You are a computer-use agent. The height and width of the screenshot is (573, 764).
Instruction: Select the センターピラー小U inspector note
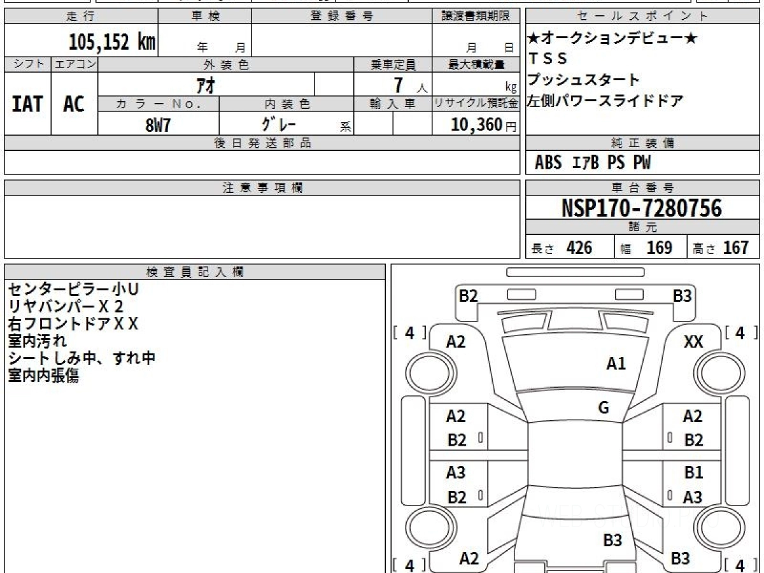click(73, 289)
